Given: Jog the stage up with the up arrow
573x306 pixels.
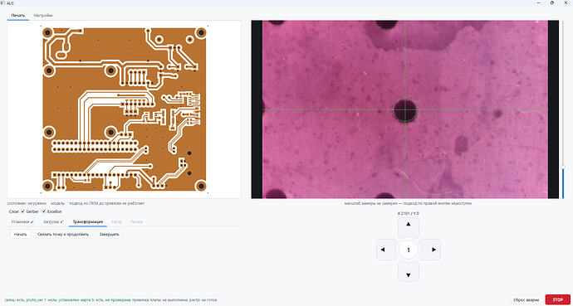Looking at the screenshot, I should click(409, 228).
